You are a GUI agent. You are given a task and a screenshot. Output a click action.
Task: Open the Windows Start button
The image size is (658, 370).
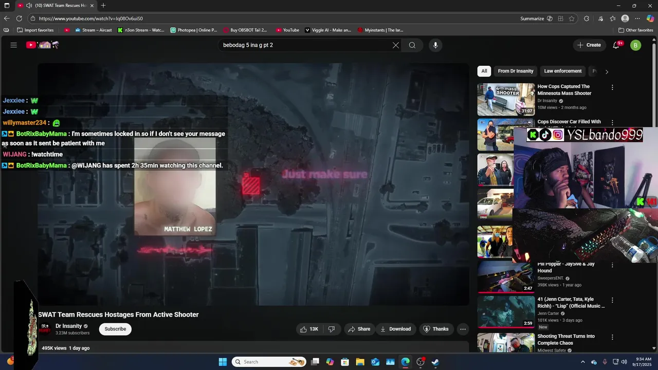[223, 362]
